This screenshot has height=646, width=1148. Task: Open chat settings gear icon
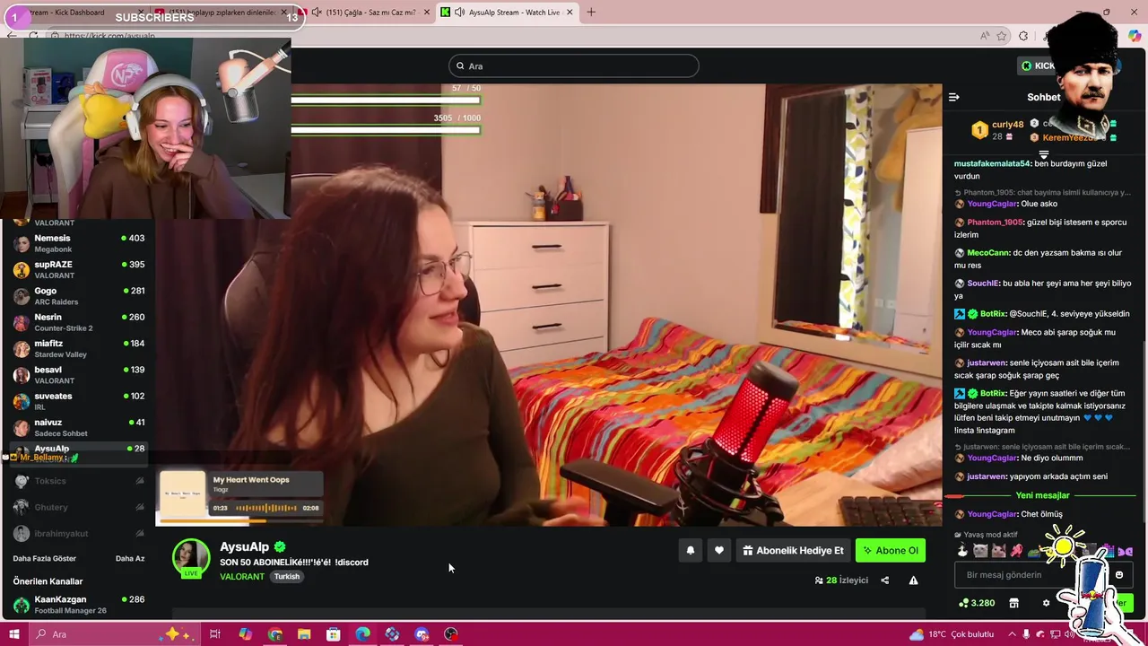click(x=1046, y=603)
